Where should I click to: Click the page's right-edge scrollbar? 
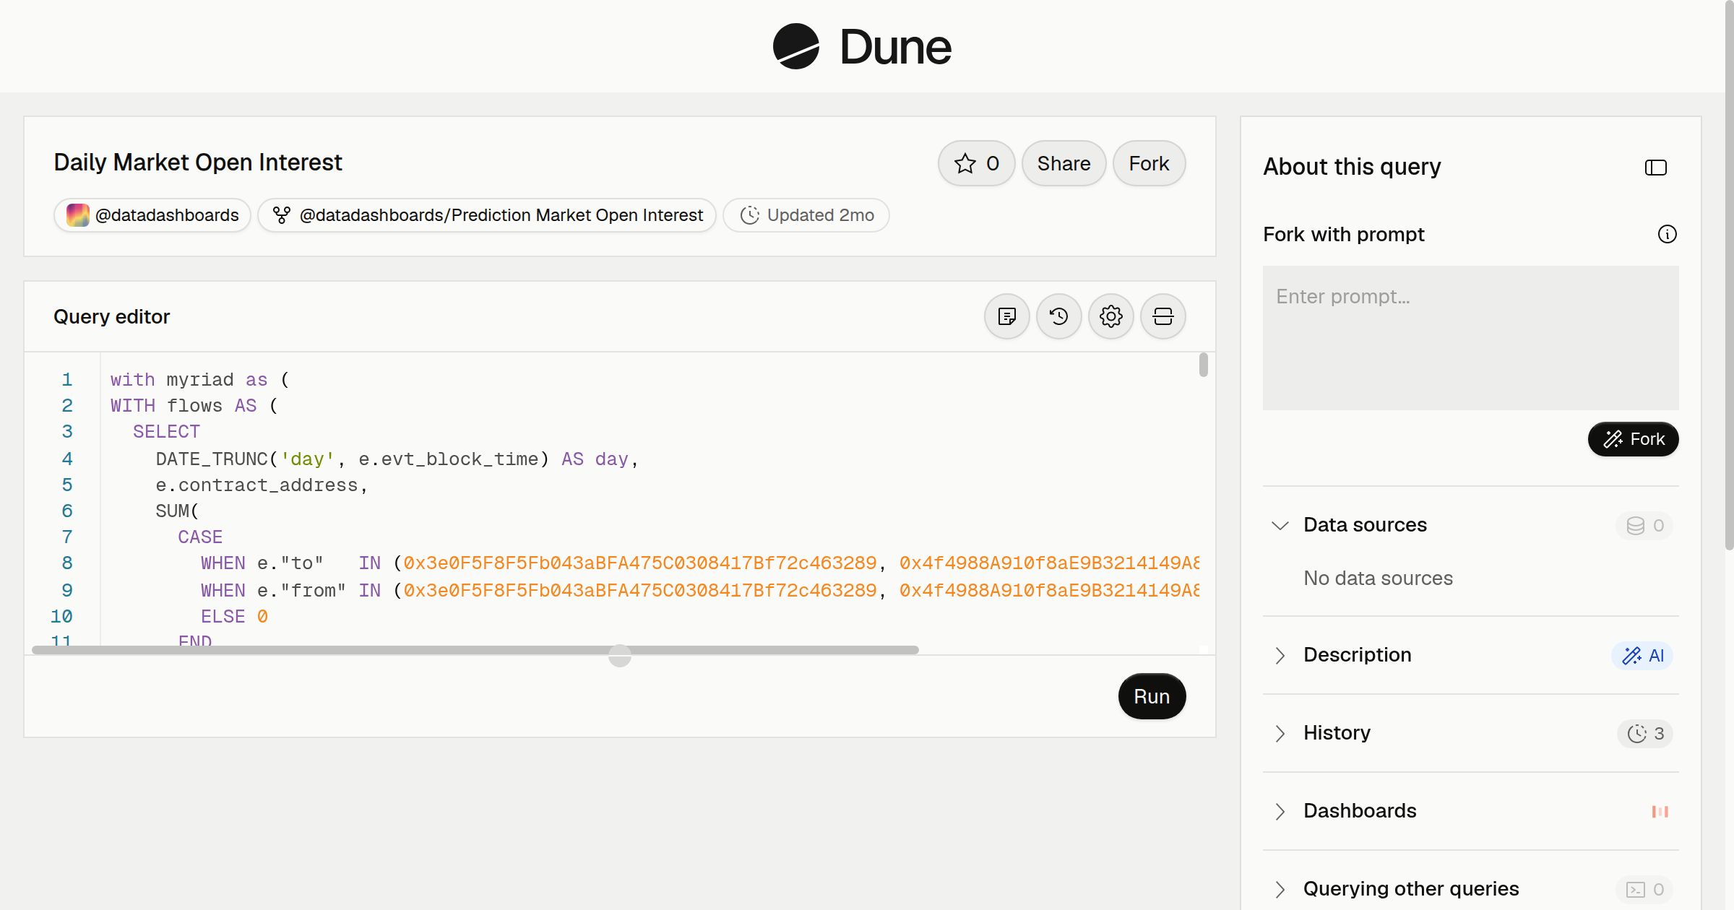(1729, 274)
